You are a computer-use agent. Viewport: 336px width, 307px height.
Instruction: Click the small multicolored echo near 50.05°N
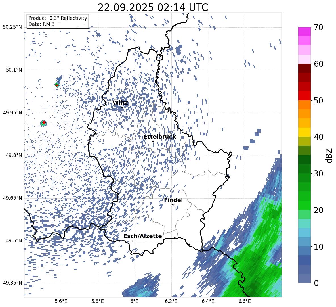(x=57, y=85)
